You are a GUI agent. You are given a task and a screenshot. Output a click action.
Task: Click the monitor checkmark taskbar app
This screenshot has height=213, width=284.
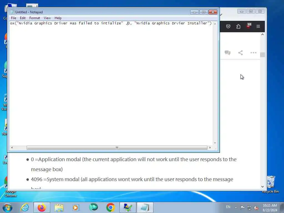(x=128, y=207)
